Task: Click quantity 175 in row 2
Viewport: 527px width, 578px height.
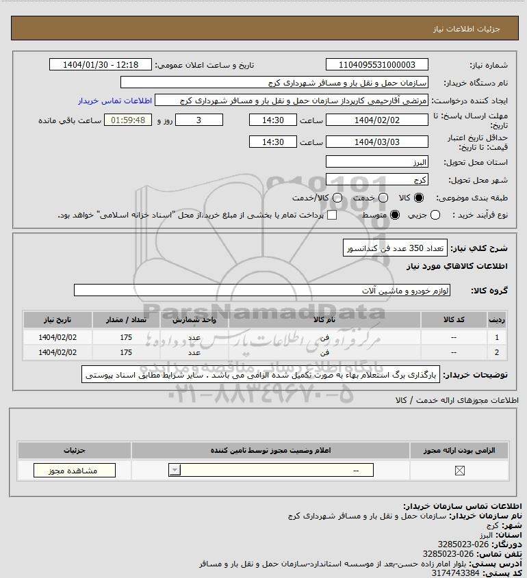Action: 126,352
